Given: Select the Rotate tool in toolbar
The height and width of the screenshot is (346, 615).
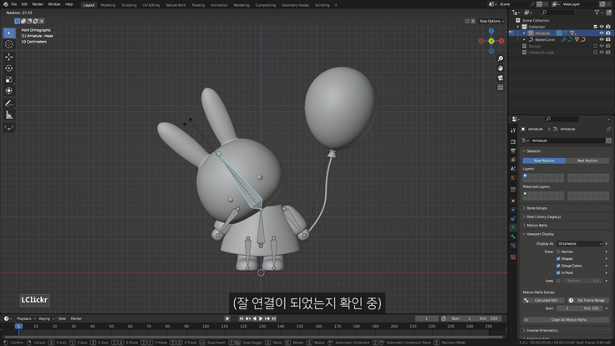Looking at the screenshot, I should [9, 69].
